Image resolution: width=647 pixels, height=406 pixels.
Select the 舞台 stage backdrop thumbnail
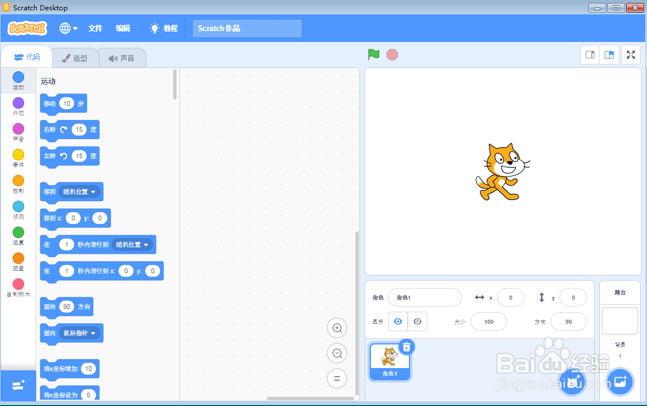pos(620,320)
